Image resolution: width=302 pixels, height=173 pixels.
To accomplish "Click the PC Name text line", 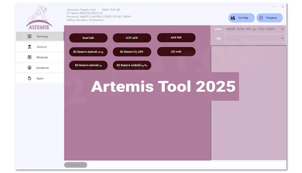I will (x=85, y=13).
